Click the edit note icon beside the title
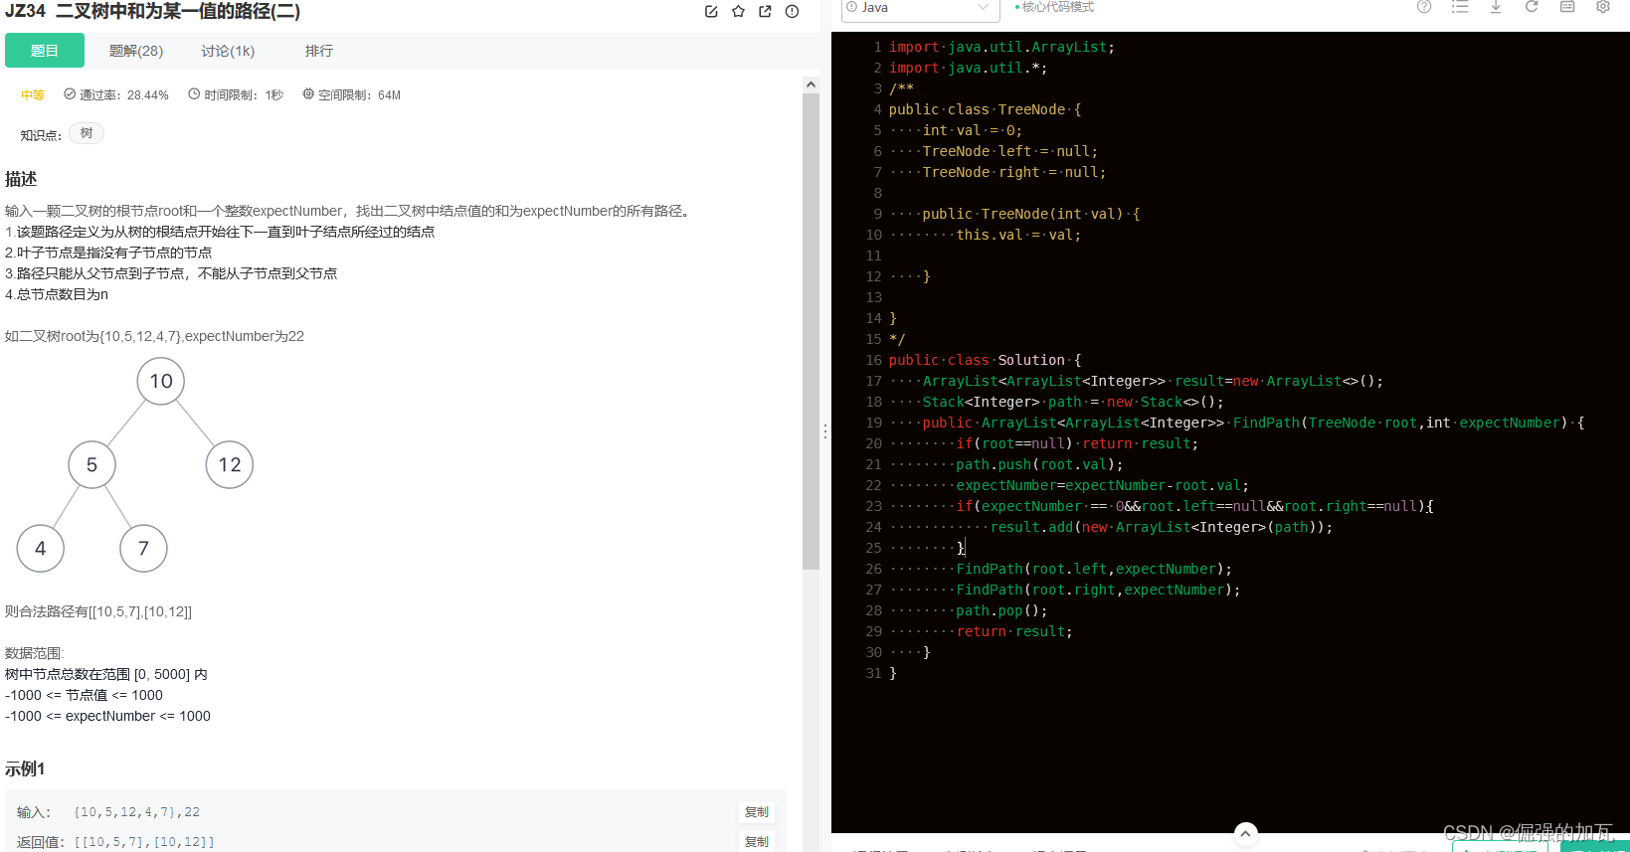Image resolution: width=1630 pixels, height=852 pixels. pos(711,12)
